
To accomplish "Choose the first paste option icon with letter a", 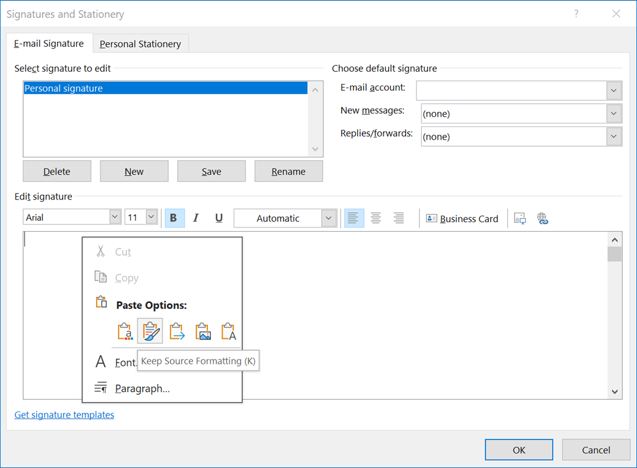I will (125, 331).
